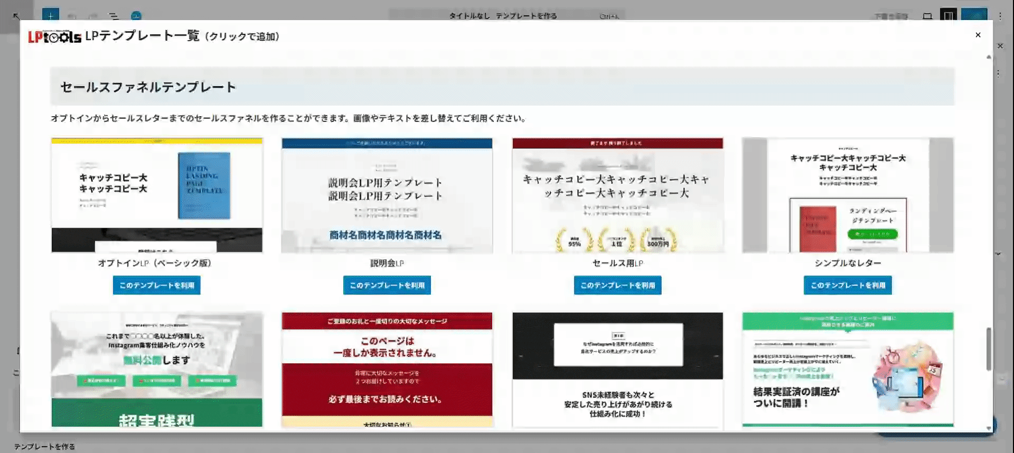The image size is (1014, 453).
Task: Expand the sidebar chevron beside the dialog
Action: [998, 254]
